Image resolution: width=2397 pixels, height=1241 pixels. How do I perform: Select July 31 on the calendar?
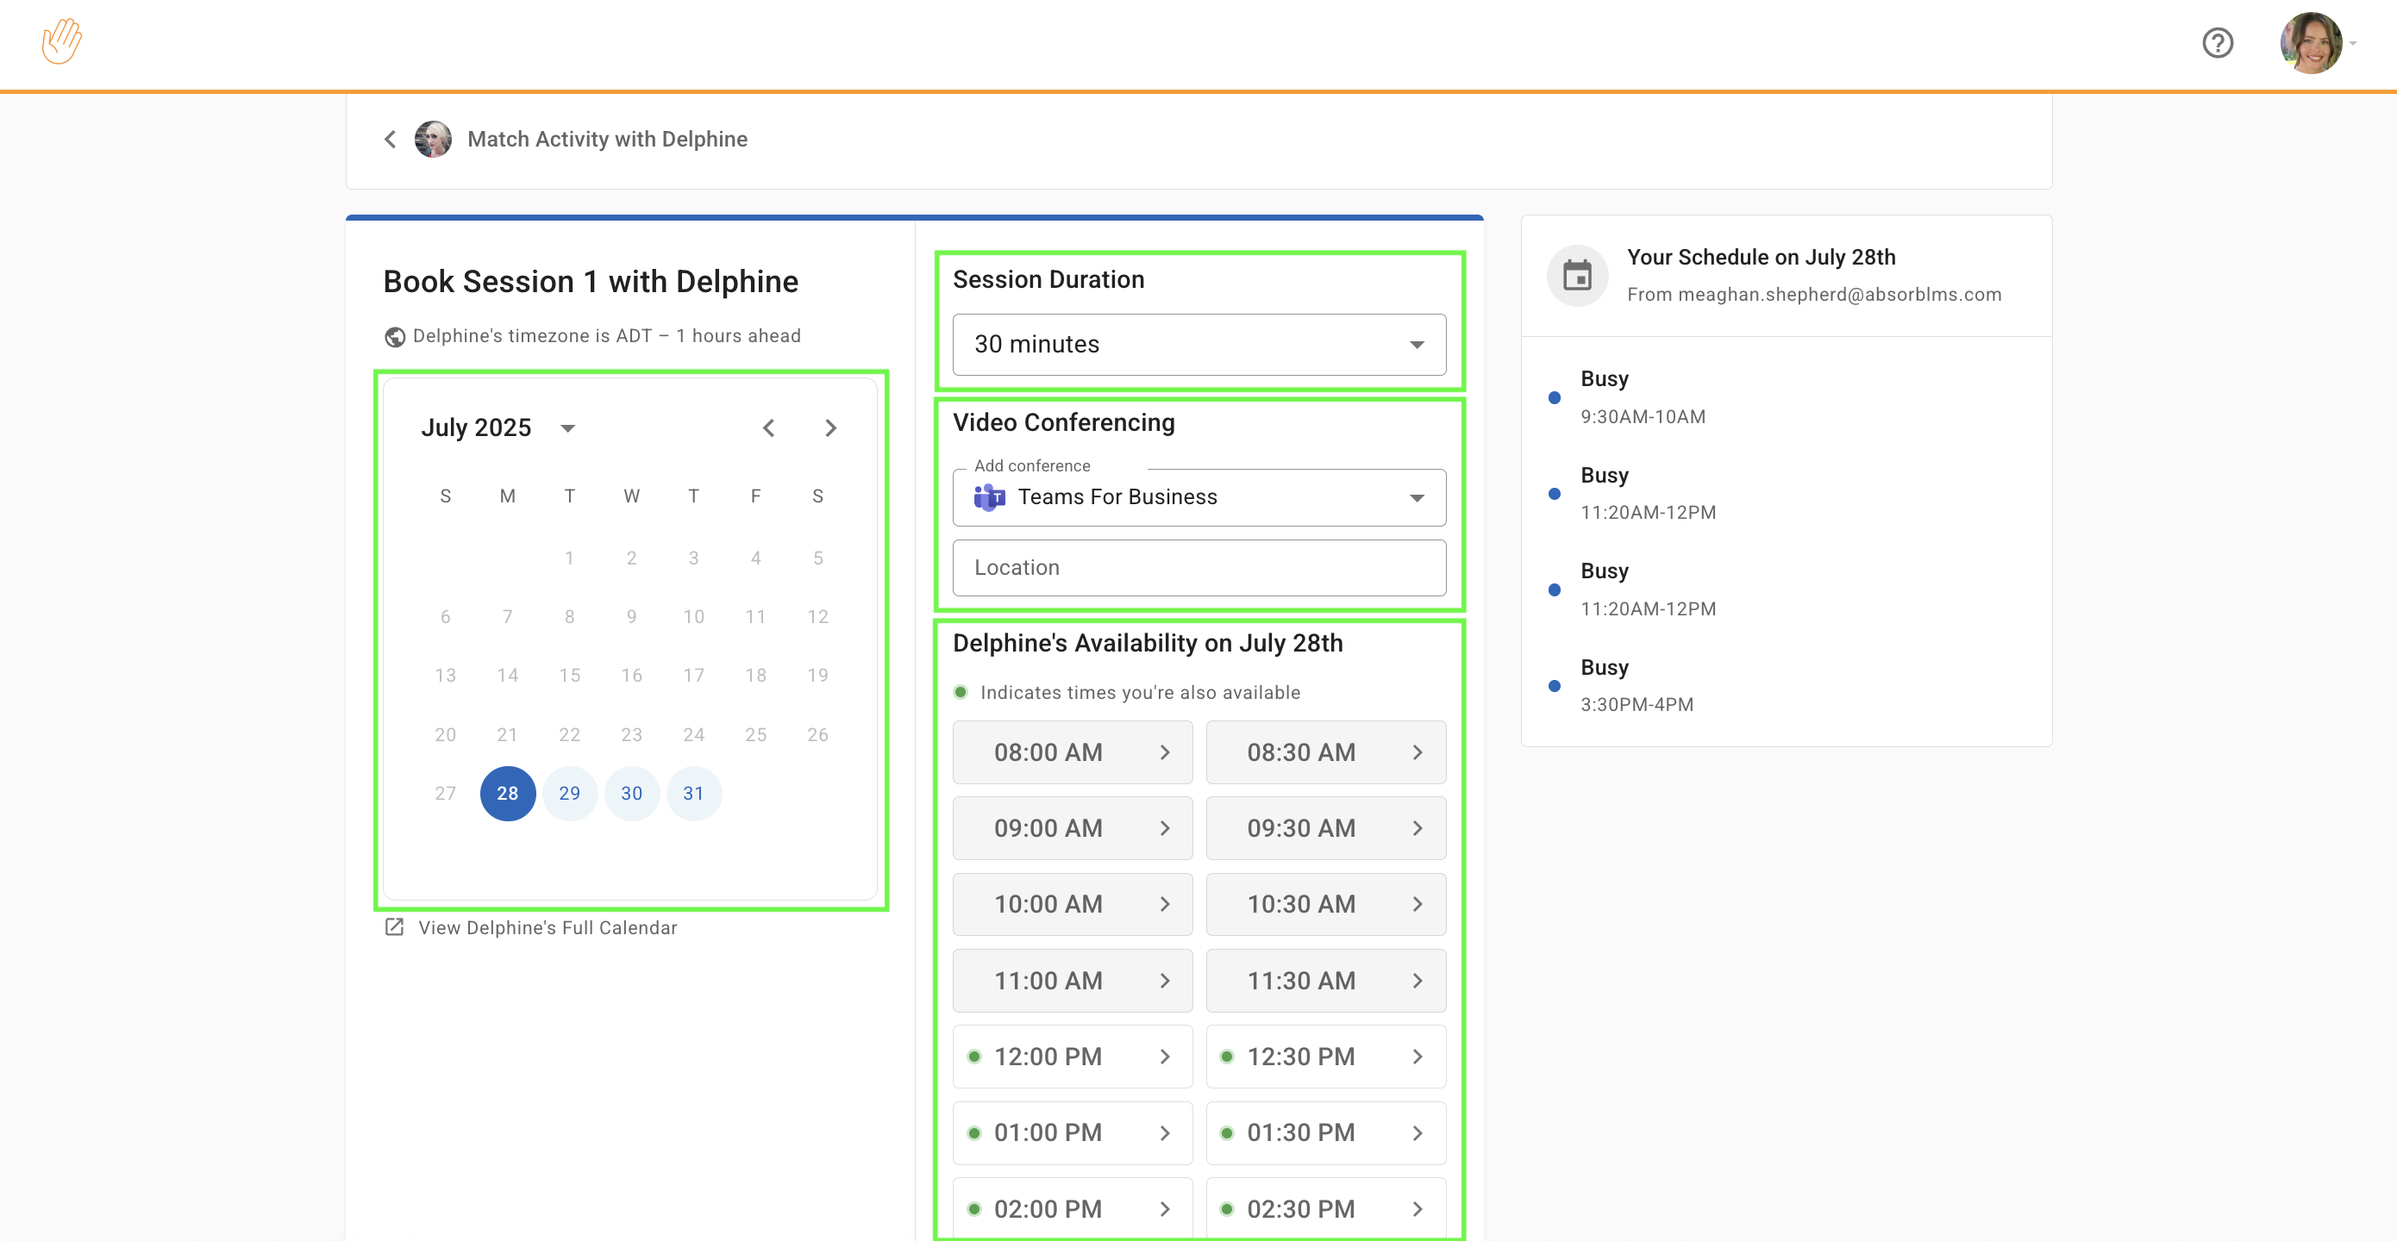tap(693, 794)
